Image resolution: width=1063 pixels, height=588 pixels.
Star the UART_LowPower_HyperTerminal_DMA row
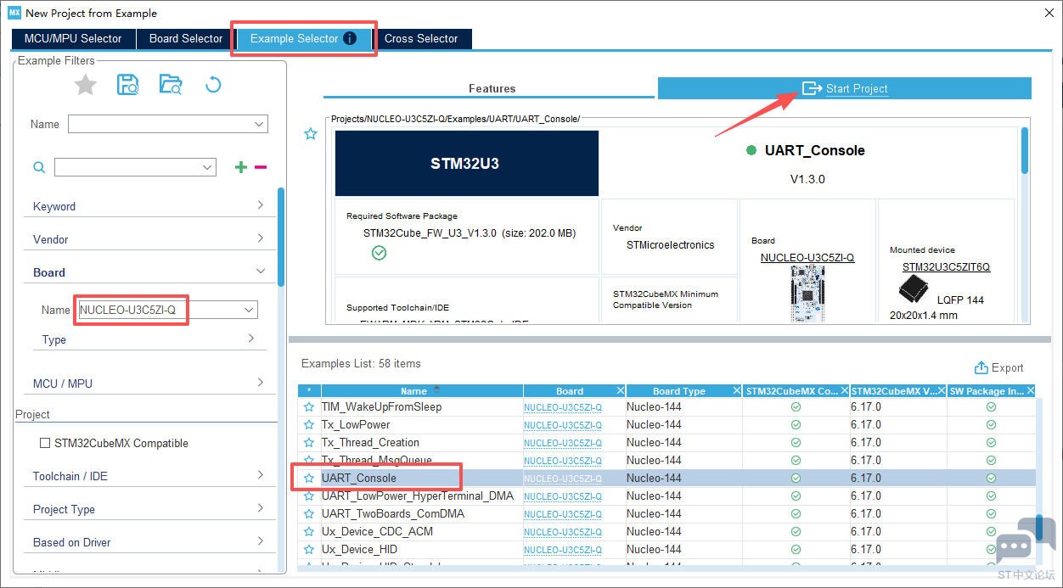(309, 496)
